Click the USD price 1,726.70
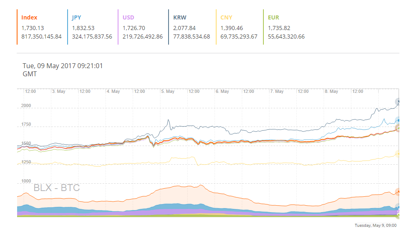 [x=134, y=28]
